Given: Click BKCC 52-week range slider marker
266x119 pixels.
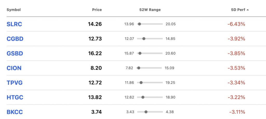Looking at the screenshot, I should [146, 112].
